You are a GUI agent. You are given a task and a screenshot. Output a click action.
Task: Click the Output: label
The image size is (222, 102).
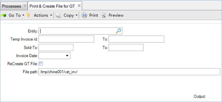(199, 97)
